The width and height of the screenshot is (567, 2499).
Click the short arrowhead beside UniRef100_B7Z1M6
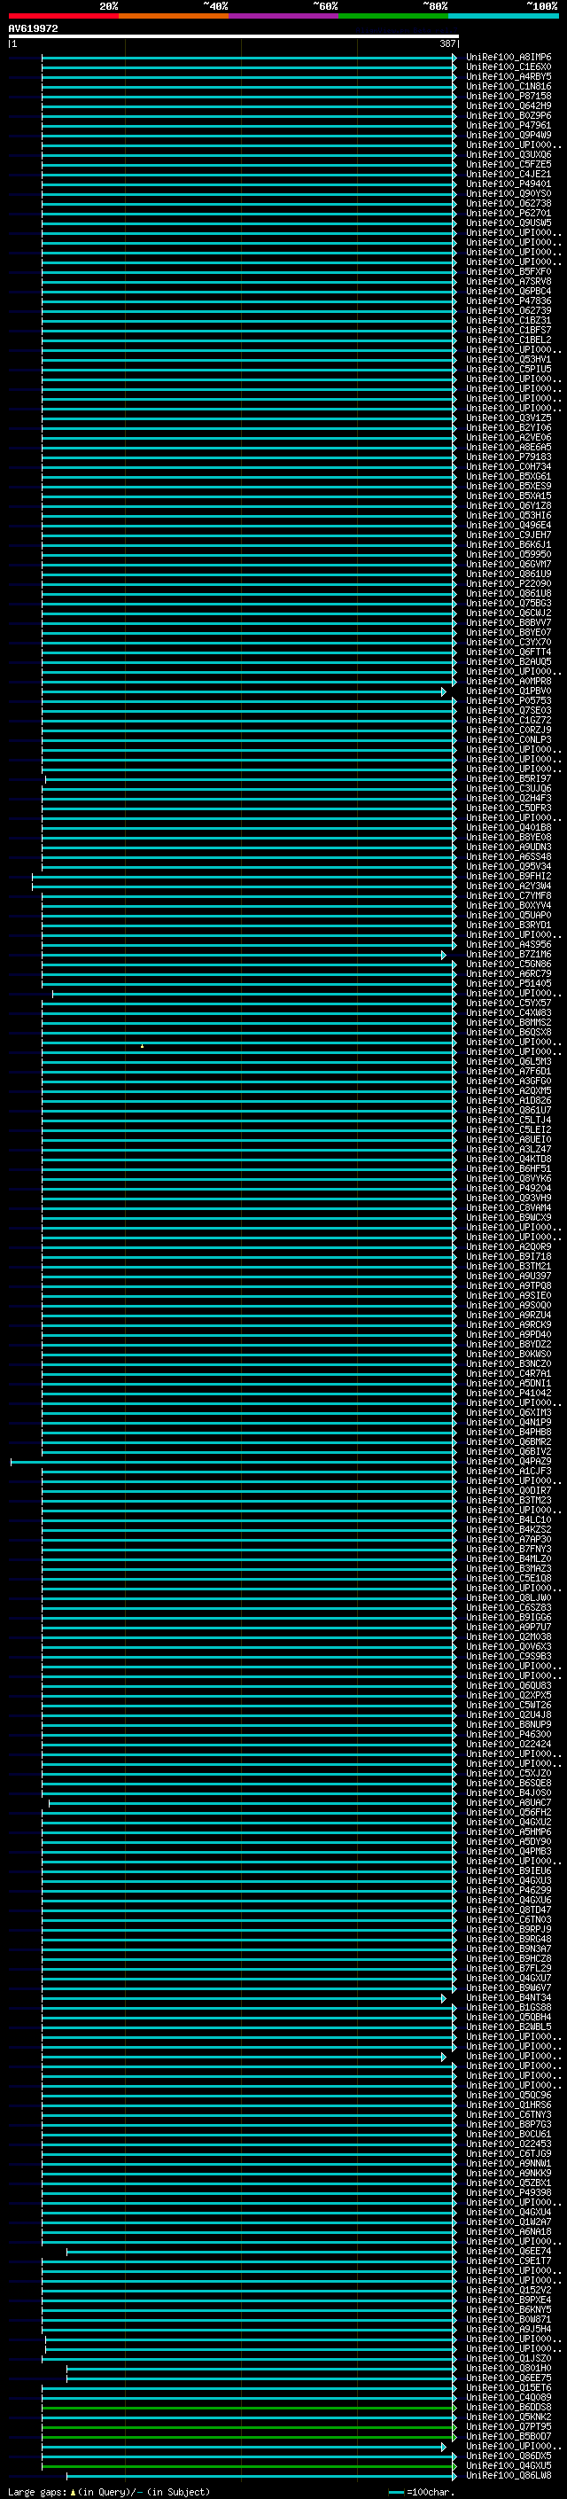click(x=444, y=955)
